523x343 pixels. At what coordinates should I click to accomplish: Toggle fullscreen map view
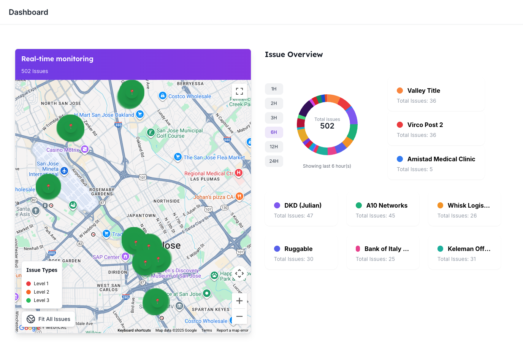pyautogui.click(x=239, y=91)
